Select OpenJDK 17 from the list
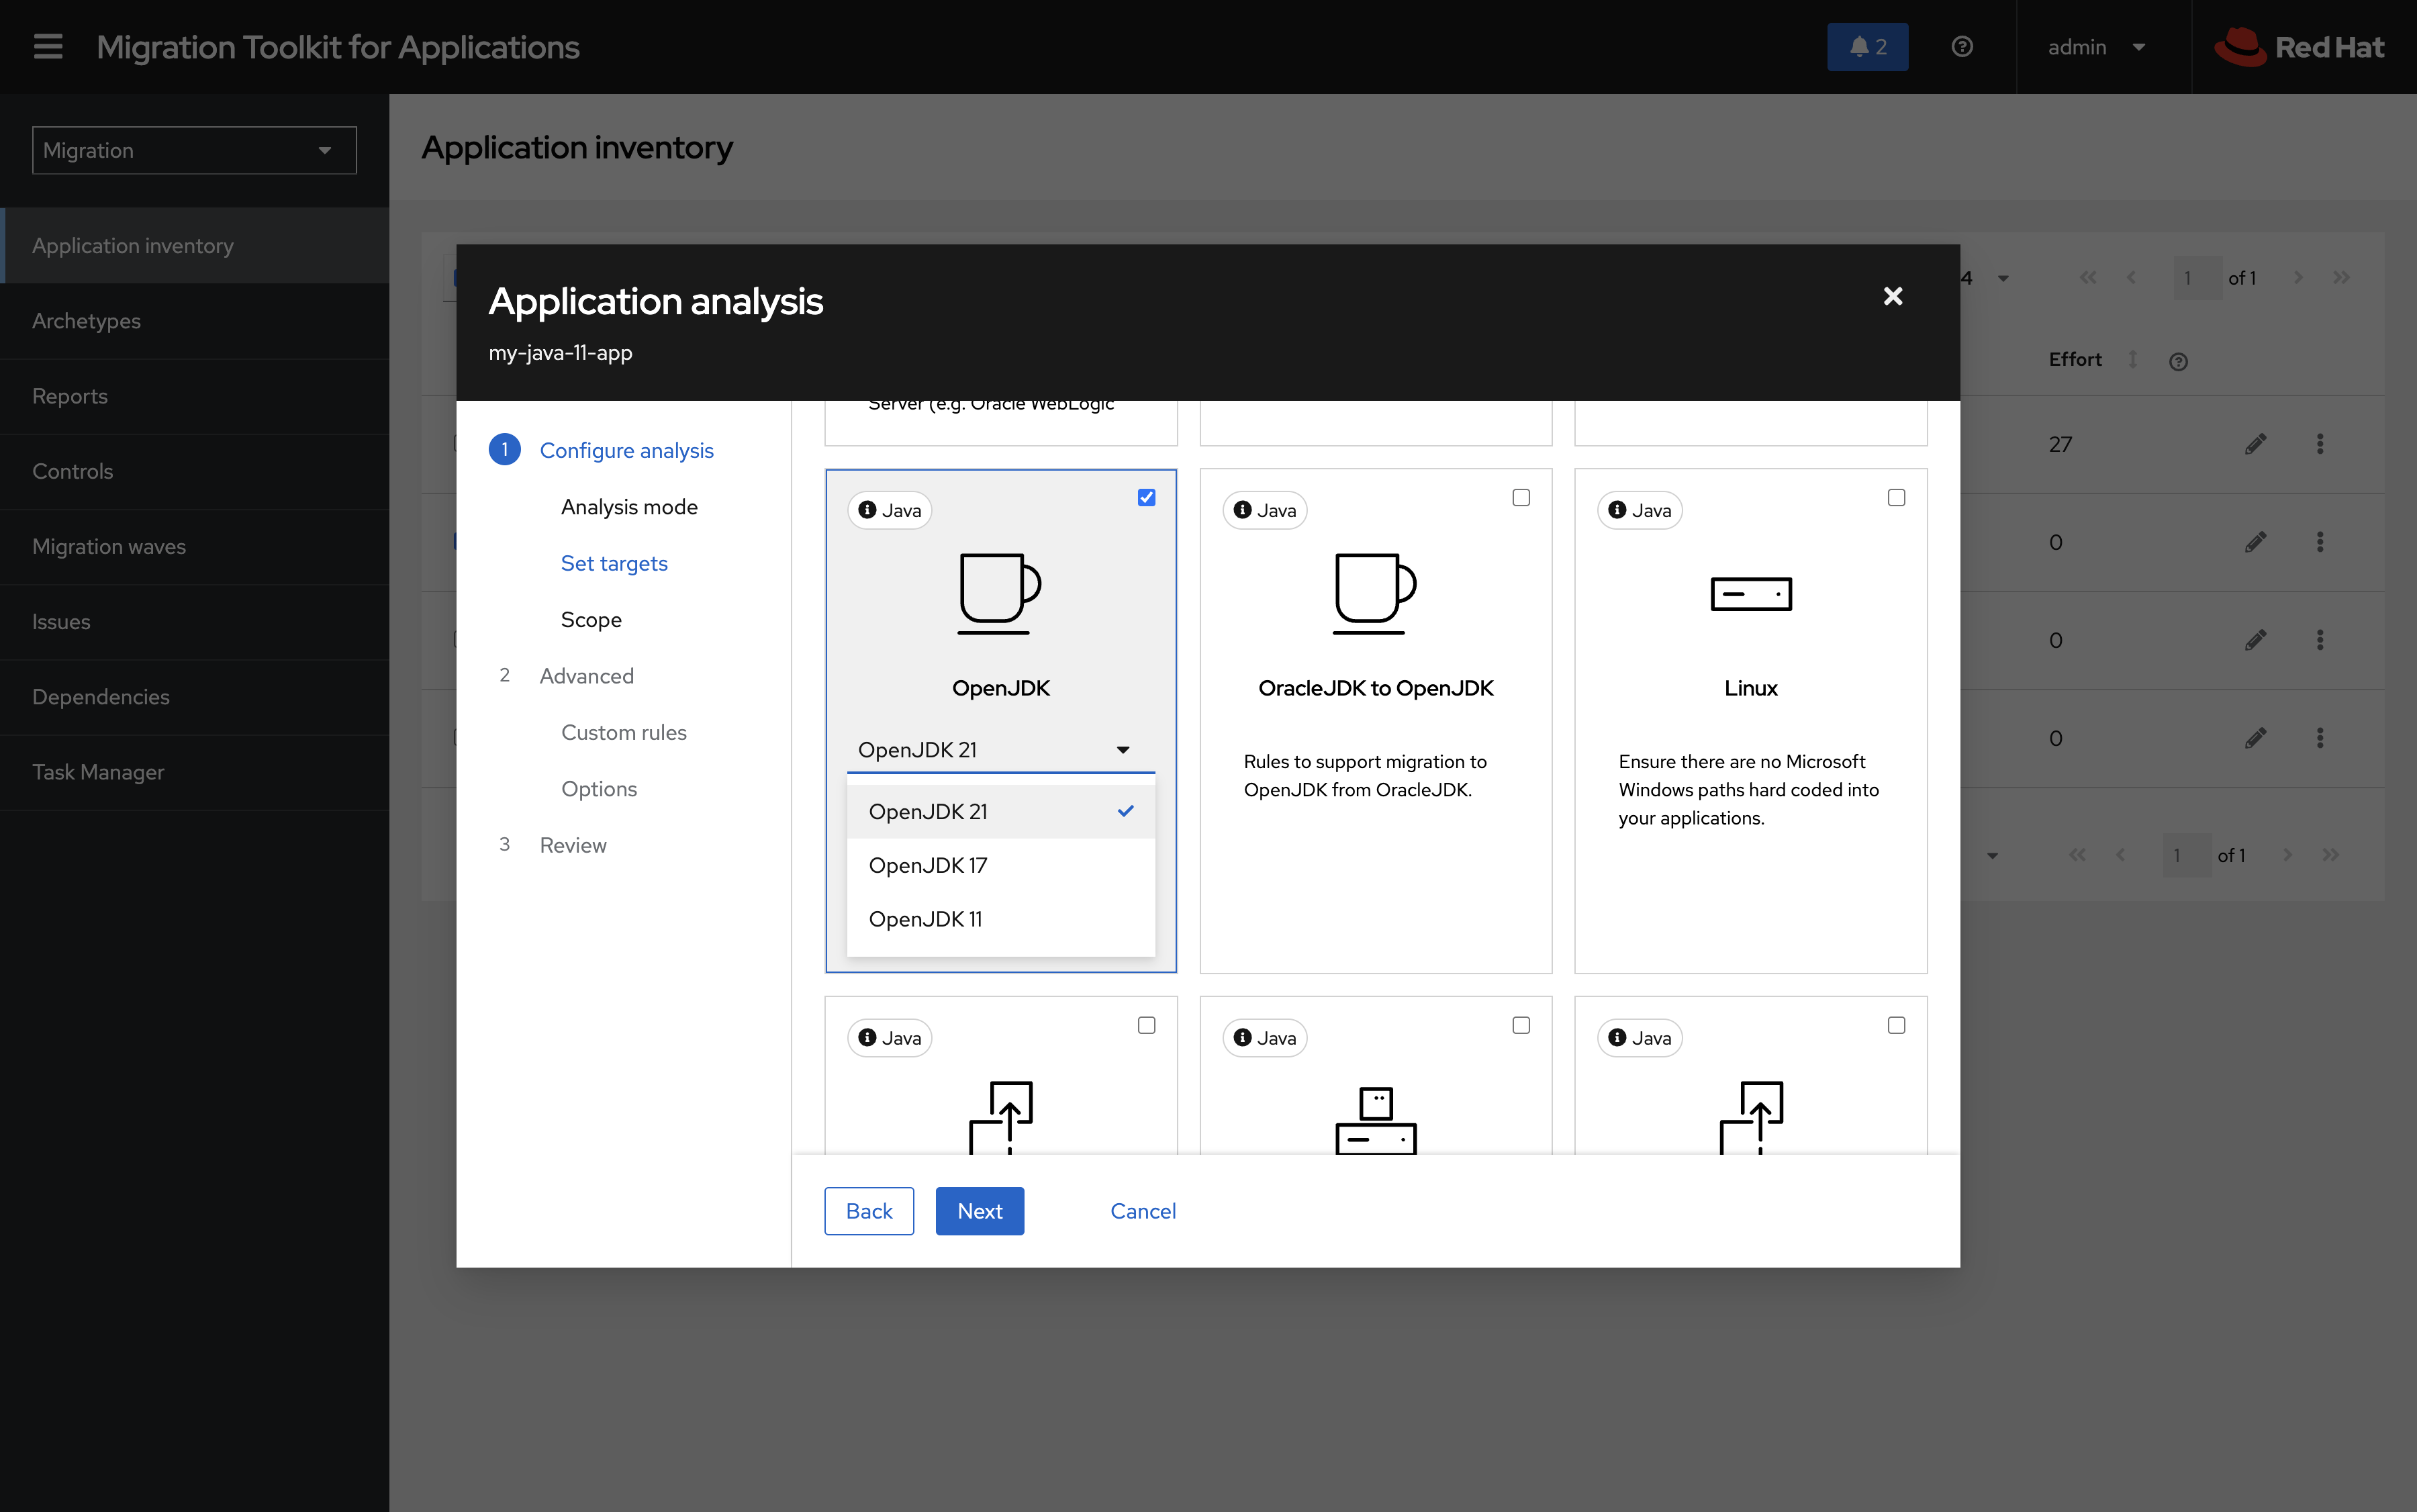 pyautogui.click(x=1000, y=865)
